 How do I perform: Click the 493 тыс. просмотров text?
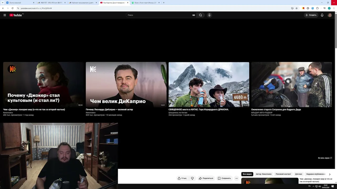tap(12, 115)
